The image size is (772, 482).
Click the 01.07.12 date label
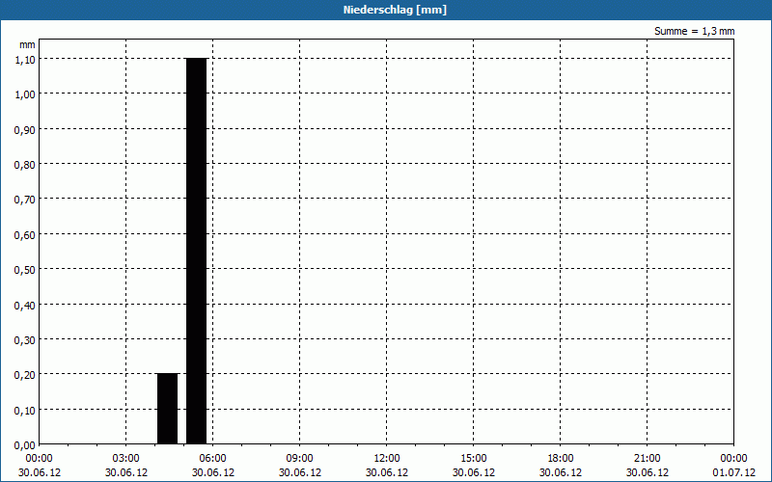click(733, 472)
